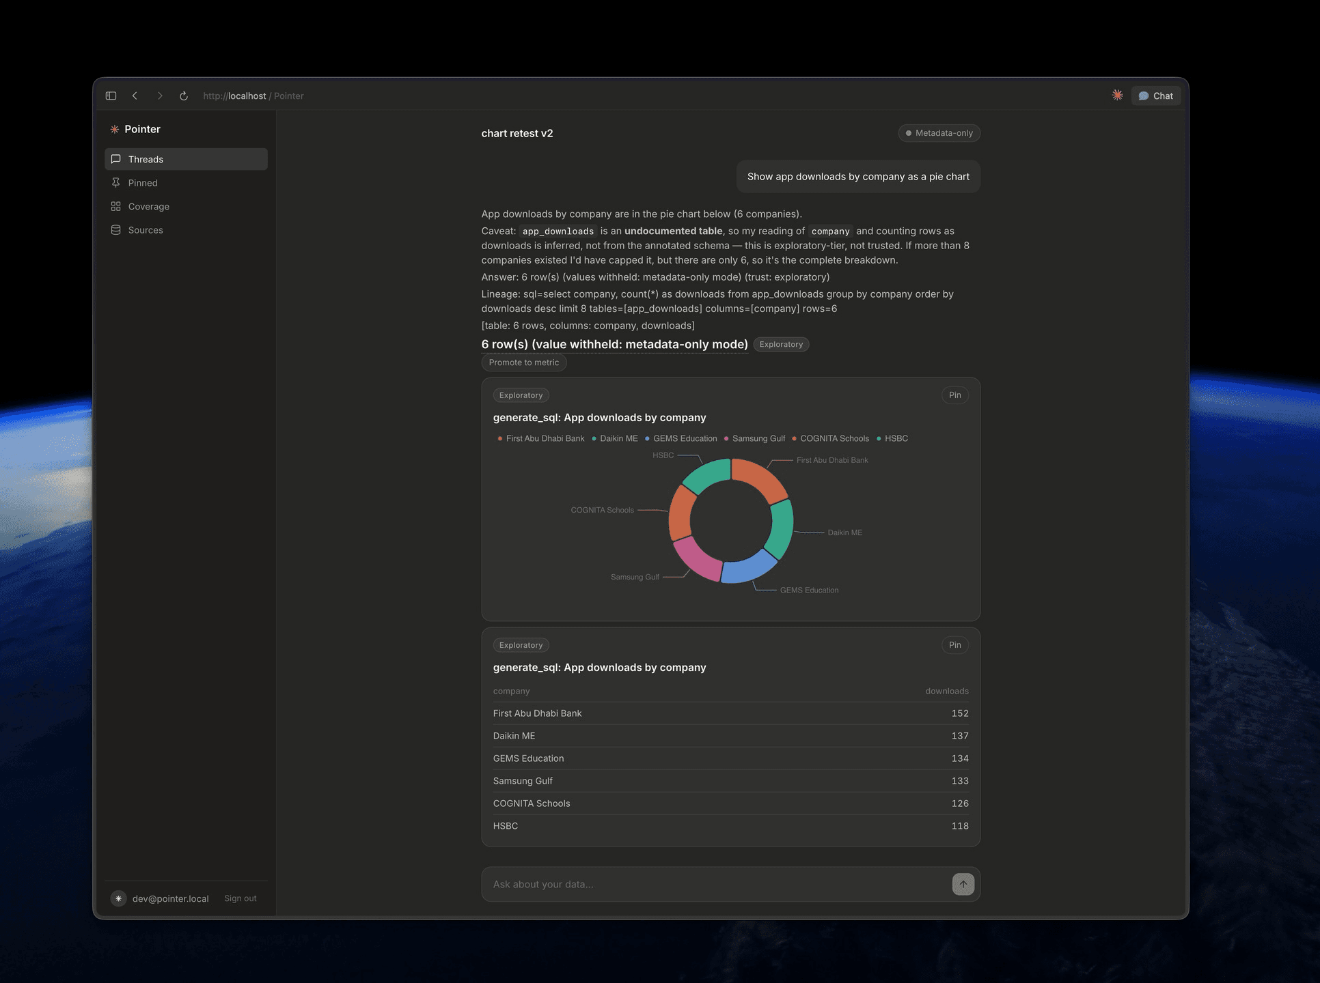Viewport: 1320px width, 983px height.
Task: Toggle Samsung Gulf legend item
Action: pos(754,439)
